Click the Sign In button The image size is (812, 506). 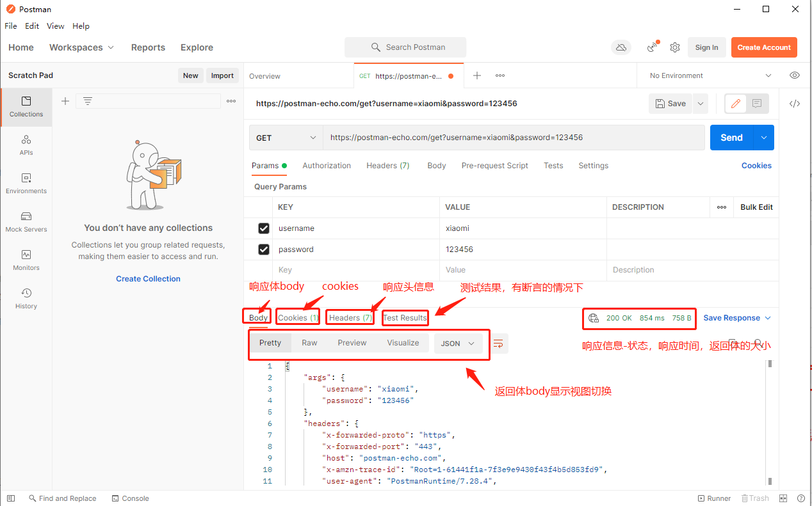click(706, 47)
